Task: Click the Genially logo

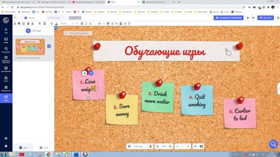Action: [x=6, y=20]
